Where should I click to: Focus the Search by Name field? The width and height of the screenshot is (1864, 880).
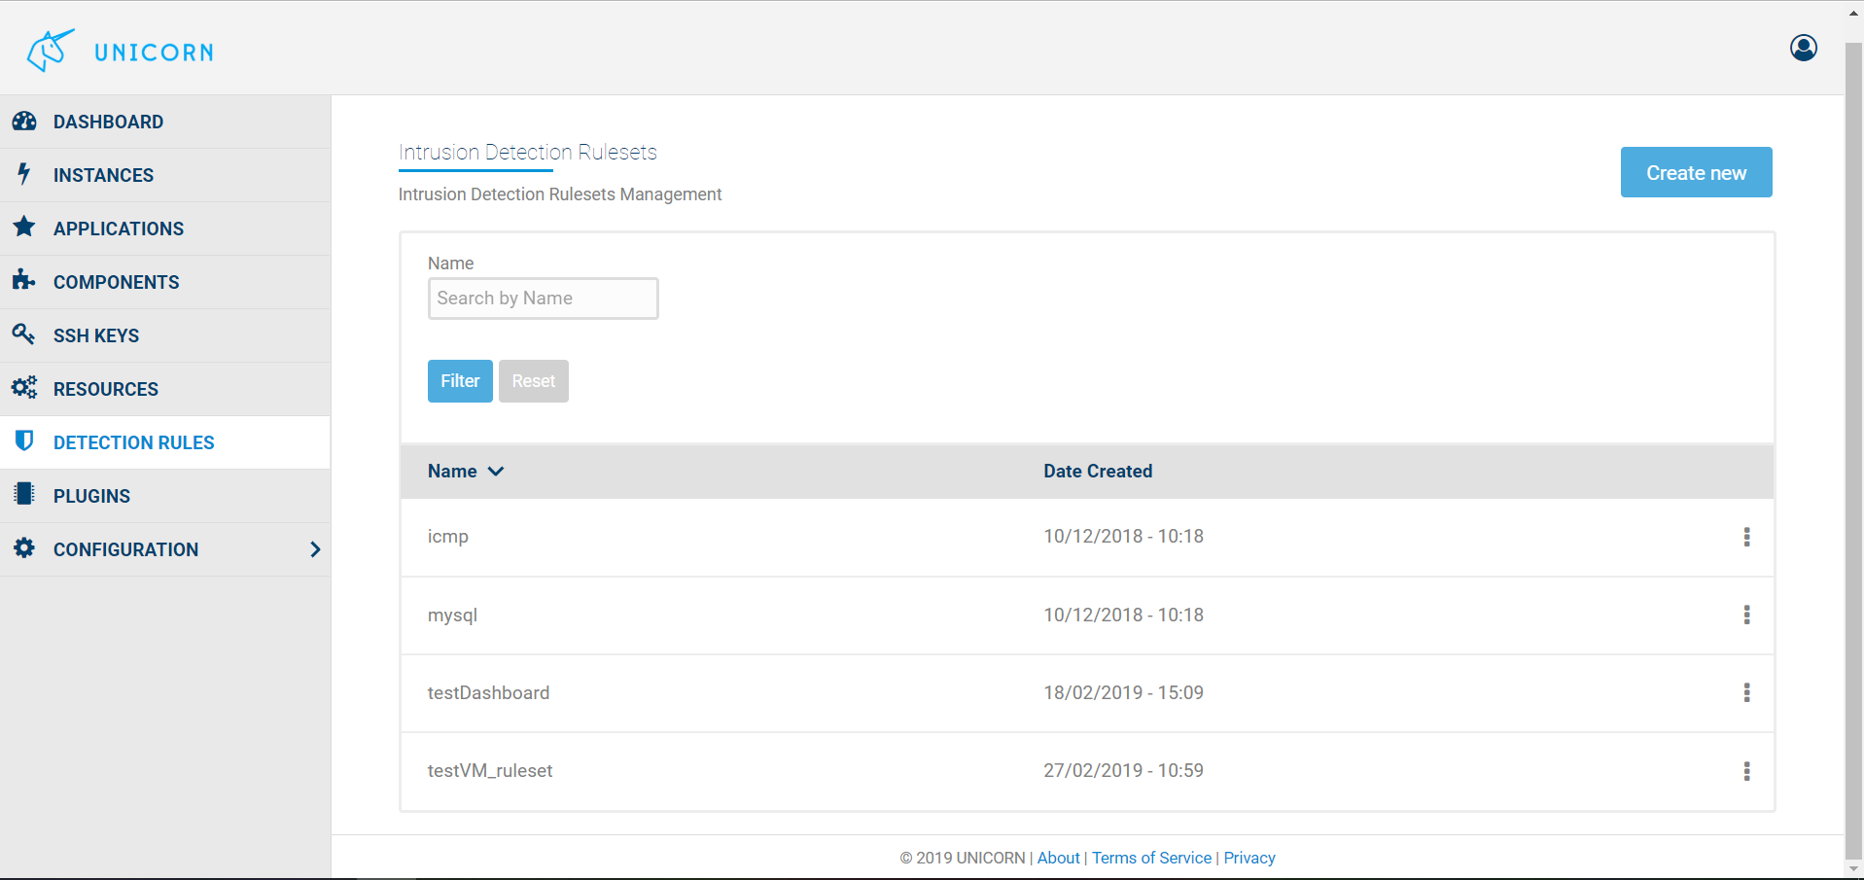click(x=544, y=299)
